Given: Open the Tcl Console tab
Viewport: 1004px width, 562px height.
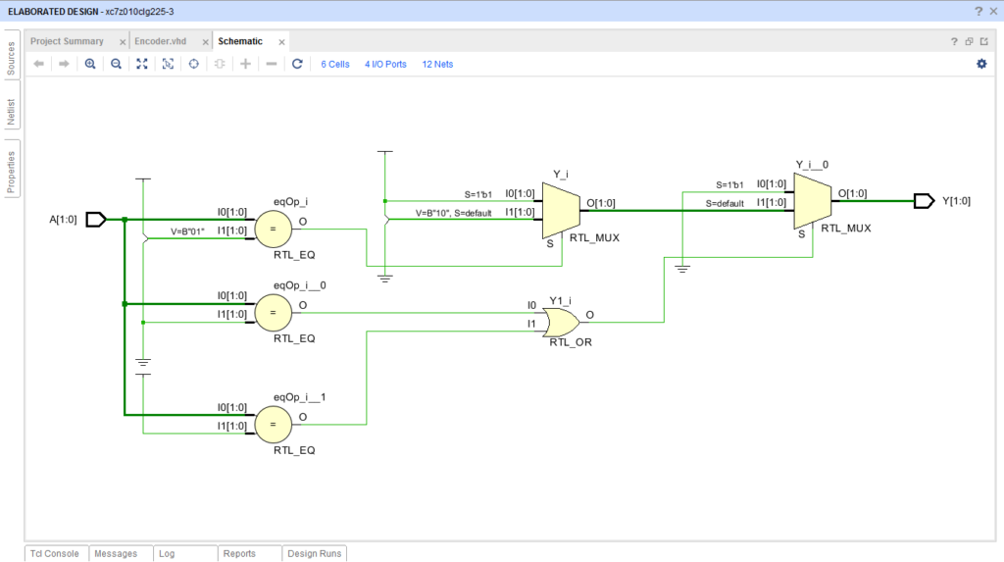Looking at the screenshot, I should point(55,554).
